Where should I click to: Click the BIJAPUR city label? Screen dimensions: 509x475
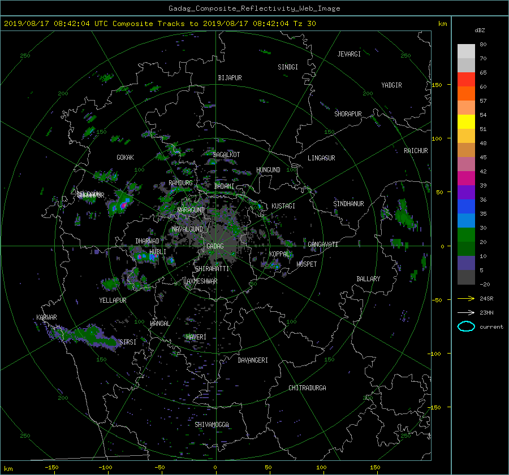230,78
